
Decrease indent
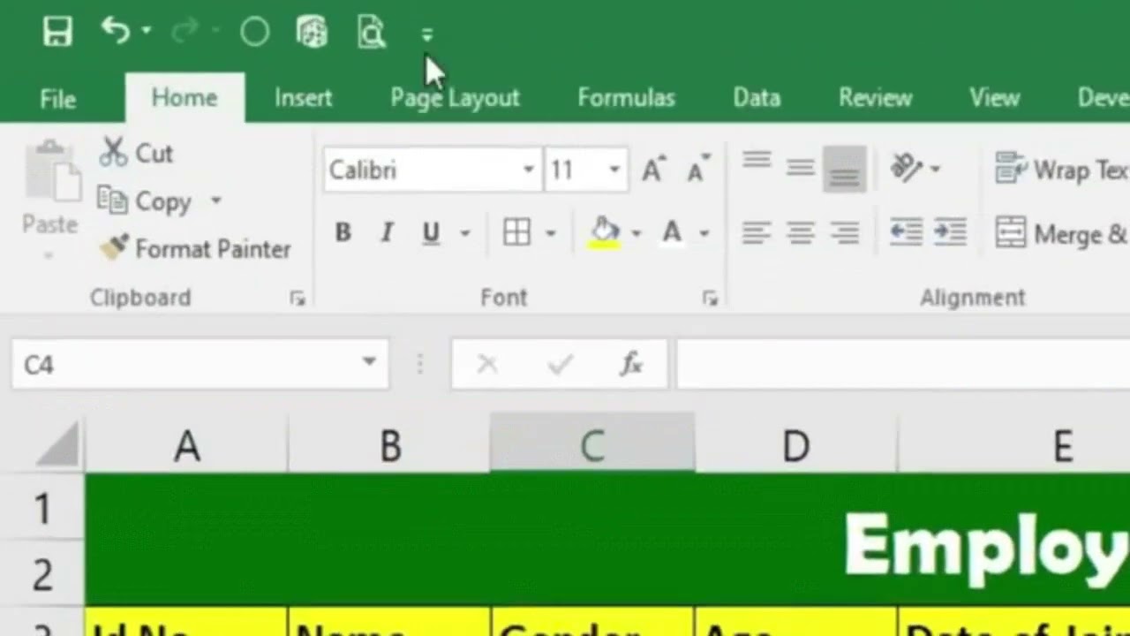[x=906, y=232]
